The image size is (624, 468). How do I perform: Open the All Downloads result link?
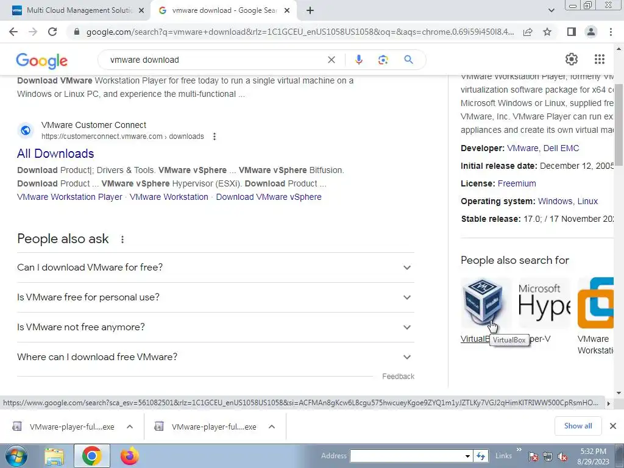click(55, 154)
